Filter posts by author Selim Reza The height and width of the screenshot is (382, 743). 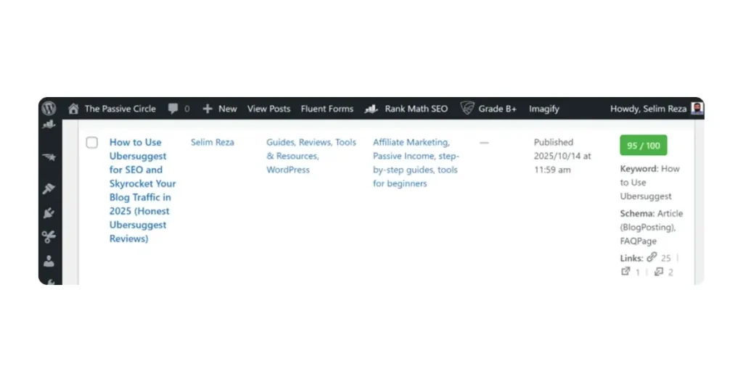pyautogui.click(x=212, y=142)
